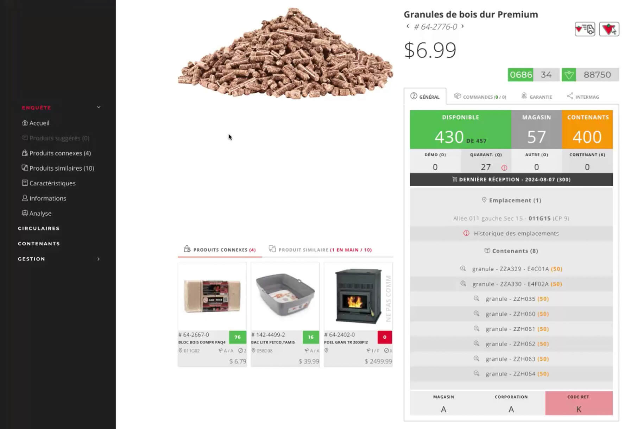The image size is (631, 429).
Task: Go to next product with right chevron
Action: pos(462,26)
